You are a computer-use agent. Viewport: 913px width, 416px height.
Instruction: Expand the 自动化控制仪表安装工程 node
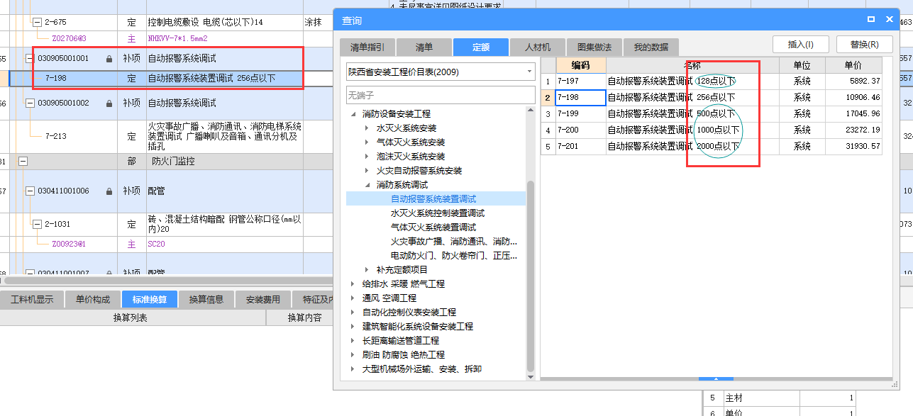pos(353,313)
